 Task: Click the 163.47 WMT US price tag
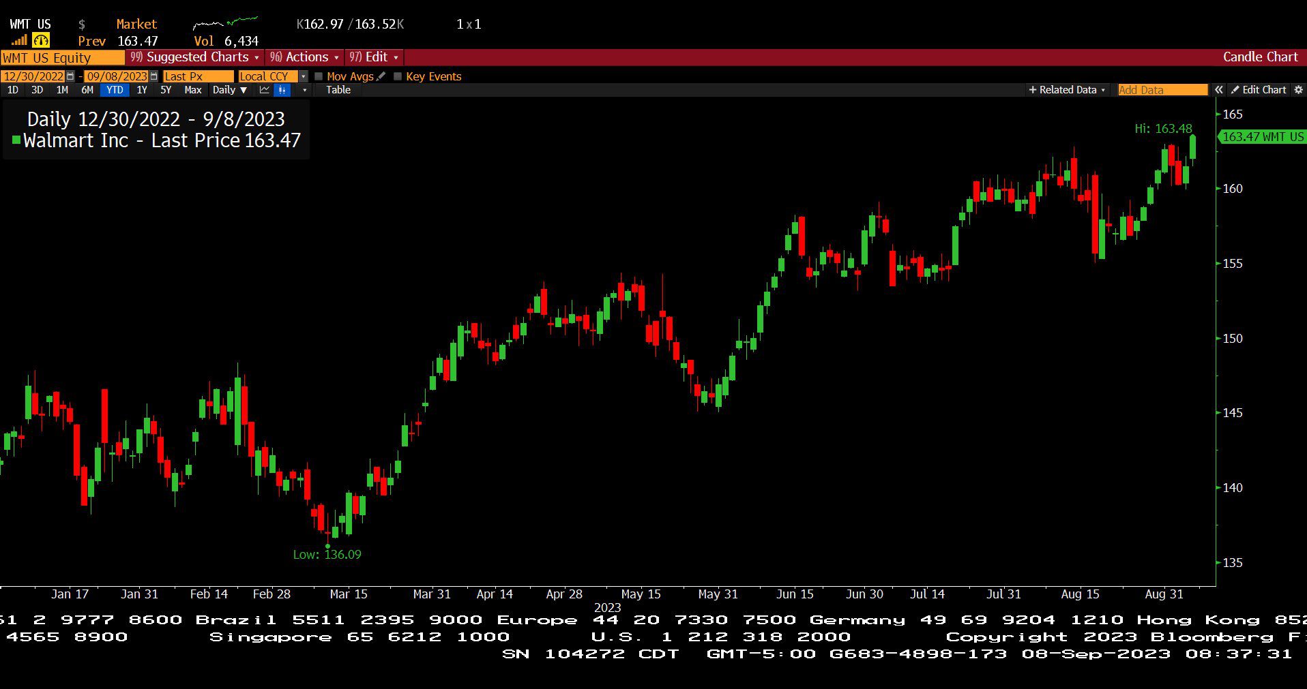pyautogui.click(x=1262, y=137)
